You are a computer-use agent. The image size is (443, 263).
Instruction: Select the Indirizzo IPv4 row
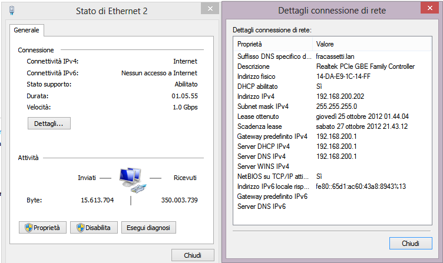click(x=332, y=96)
